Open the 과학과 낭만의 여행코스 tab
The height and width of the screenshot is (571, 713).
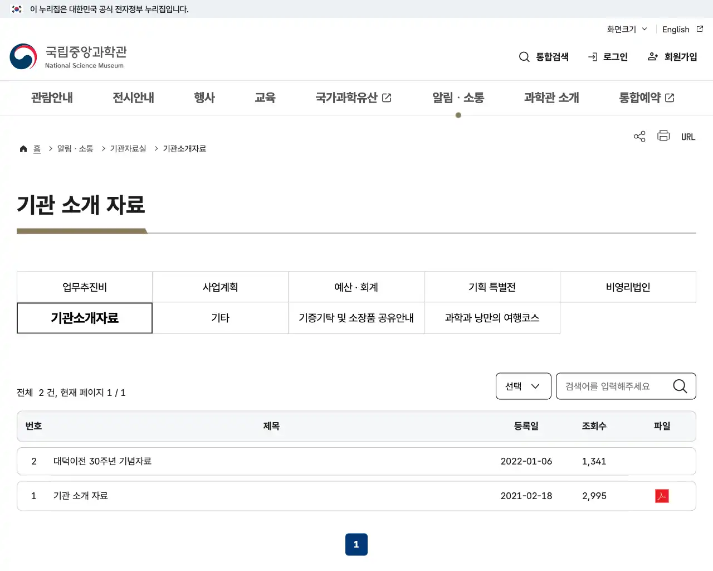(x=492, y=318)
